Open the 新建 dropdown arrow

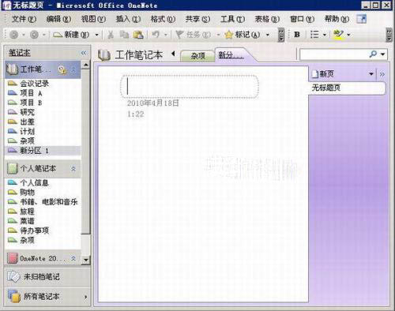[x=96, y=35]
